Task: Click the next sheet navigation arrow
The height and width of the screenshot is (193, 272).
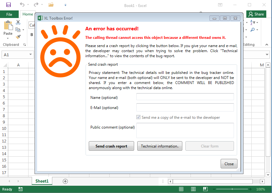Action: pyautogui.click(x=18, y=181)
